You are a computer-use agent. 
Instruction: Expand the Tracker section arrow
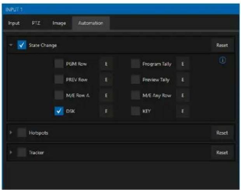pyautogui.click(x=11, y=152)
